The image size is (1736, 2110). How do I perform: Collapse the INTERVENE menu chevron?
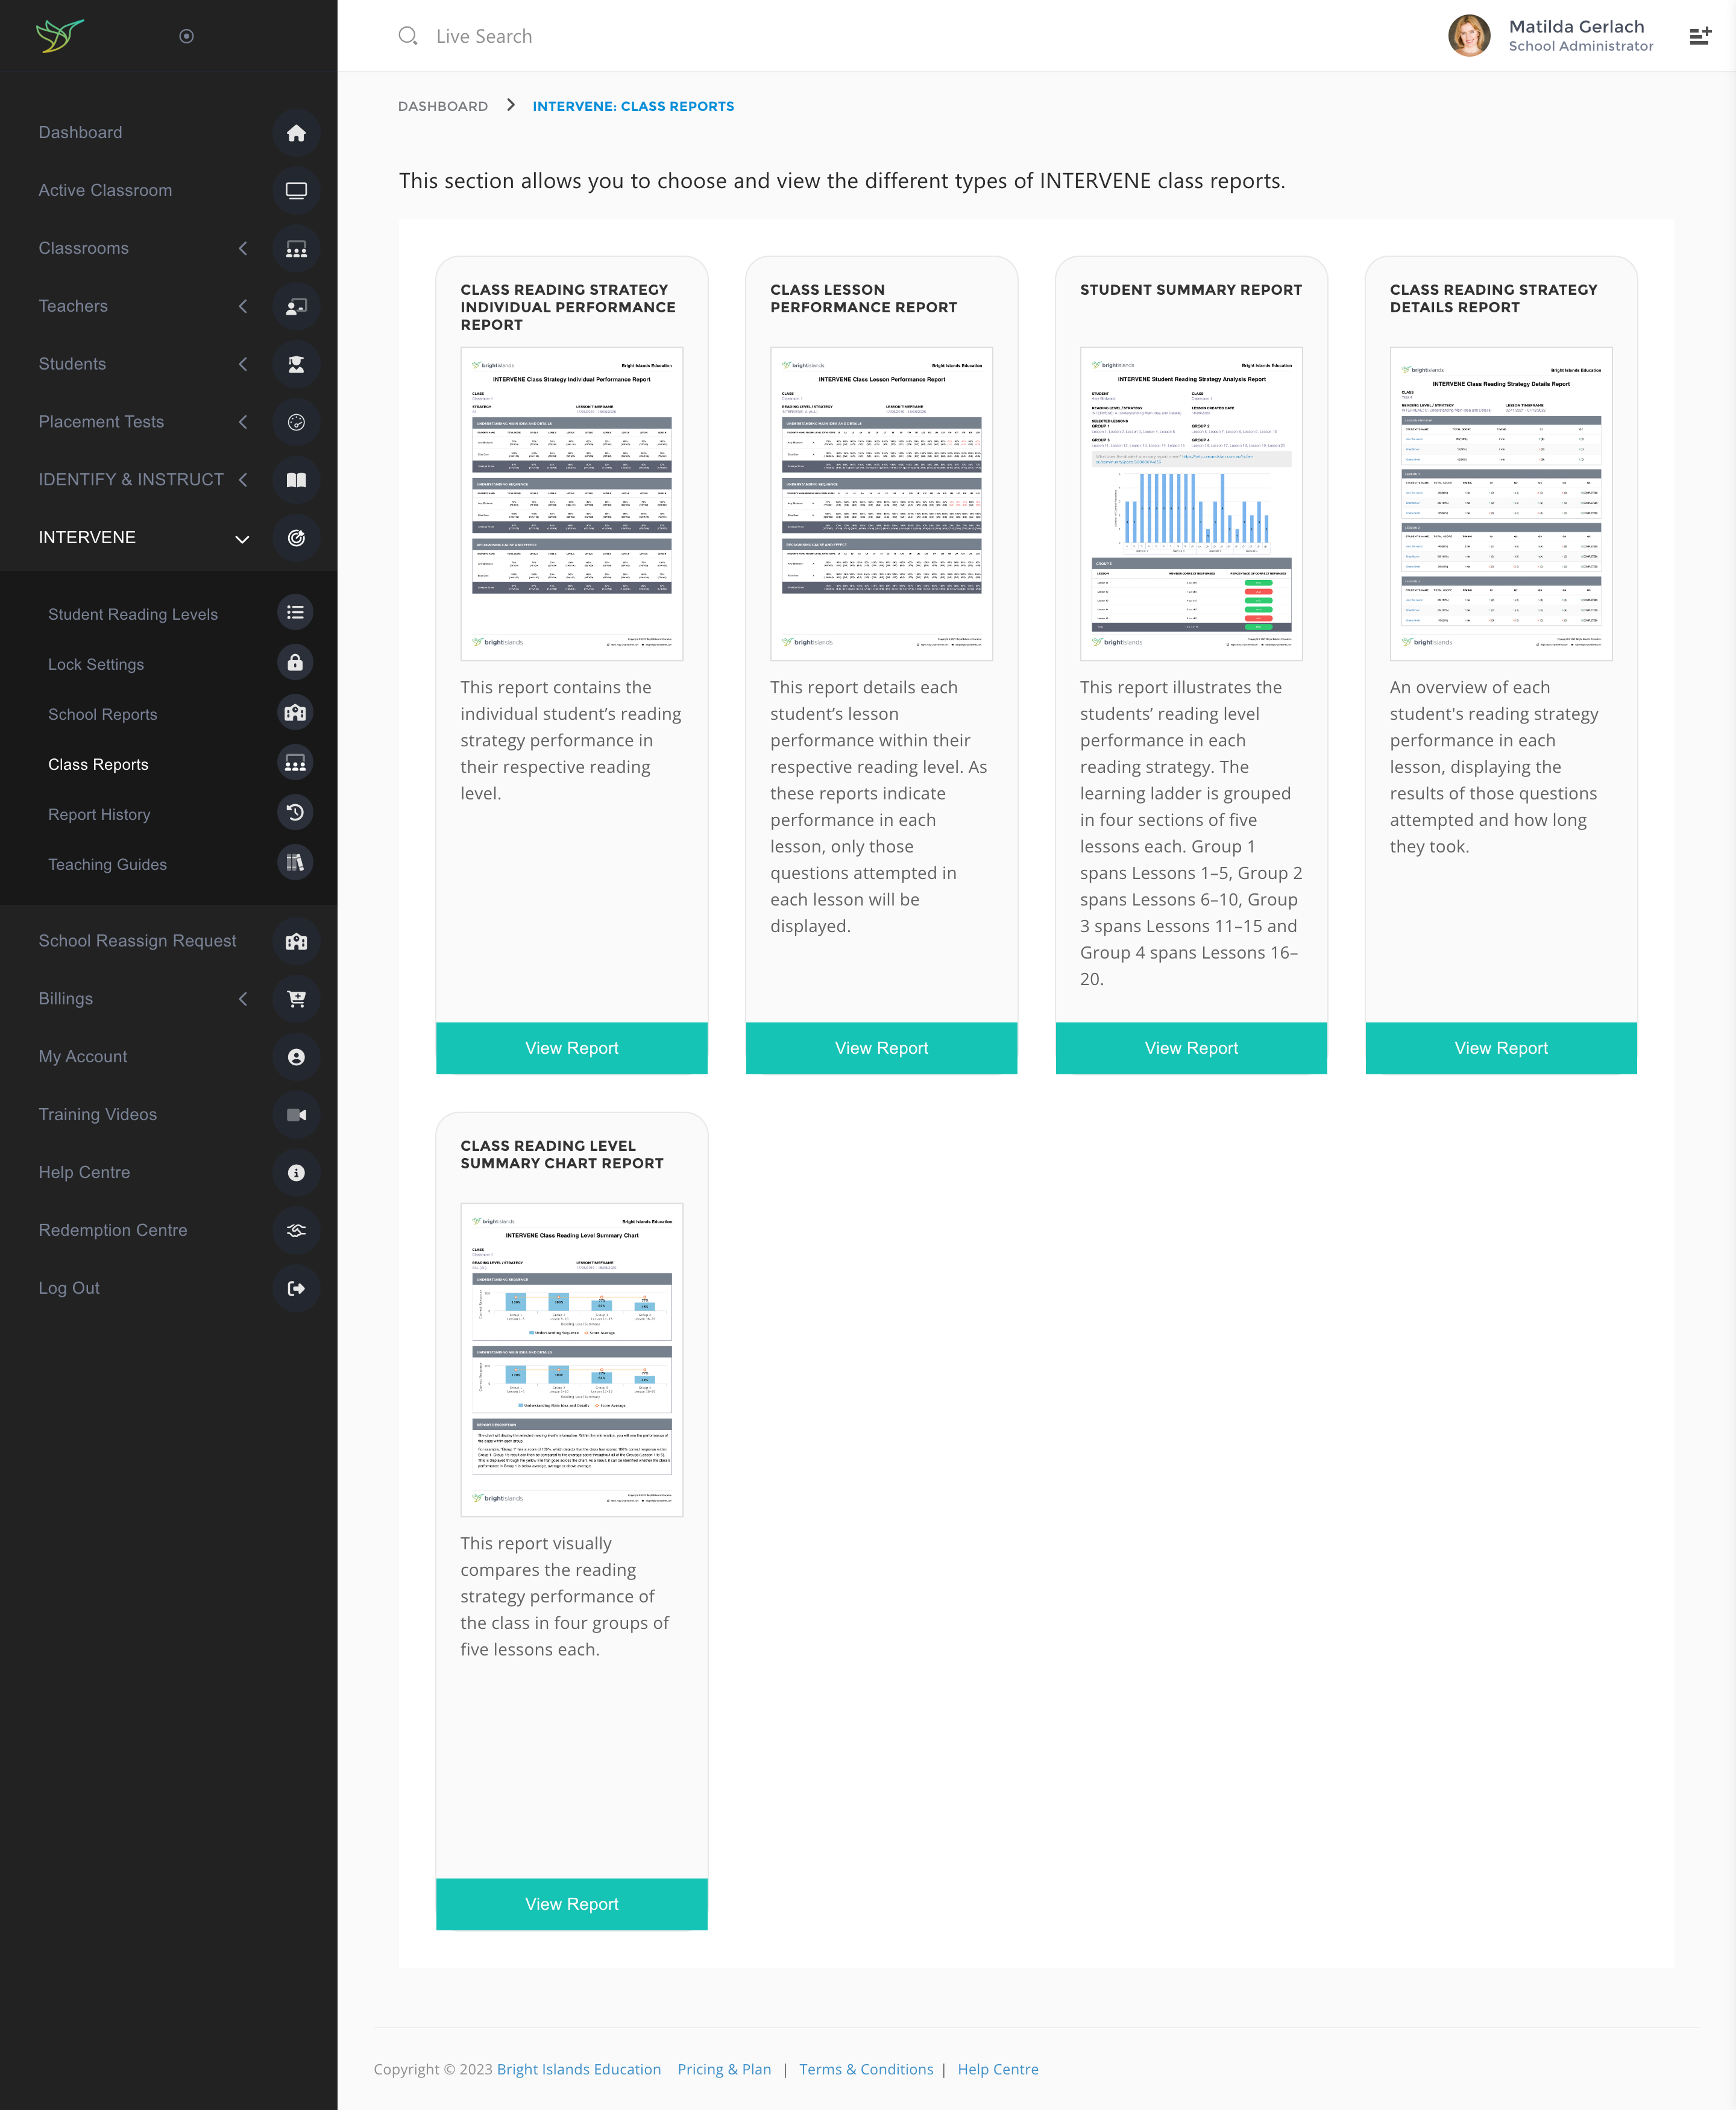[242, 539]
